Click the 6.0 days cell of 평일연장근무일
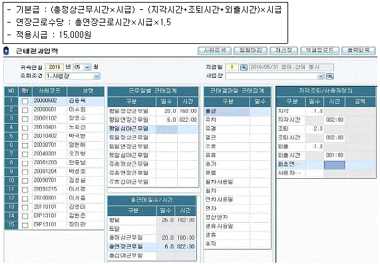 166,120
